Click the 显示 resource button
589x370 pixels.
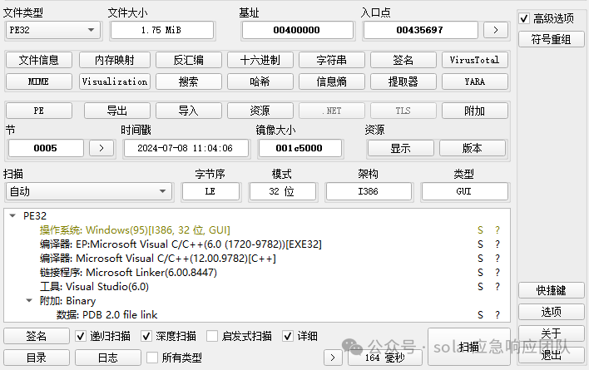[x=401, y=148]
